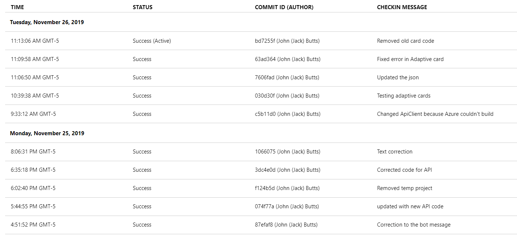Select the Monday, November 25, 2019 group heading
This screenshot has height=243, width=517.
(47, 133)
